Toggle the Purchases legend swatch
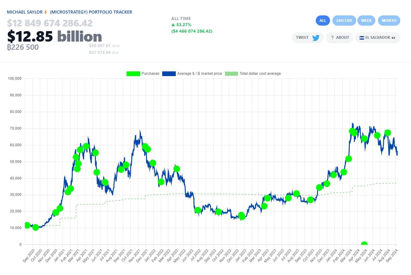This screenshot has height=275, width=411. [x=133, y=74]
